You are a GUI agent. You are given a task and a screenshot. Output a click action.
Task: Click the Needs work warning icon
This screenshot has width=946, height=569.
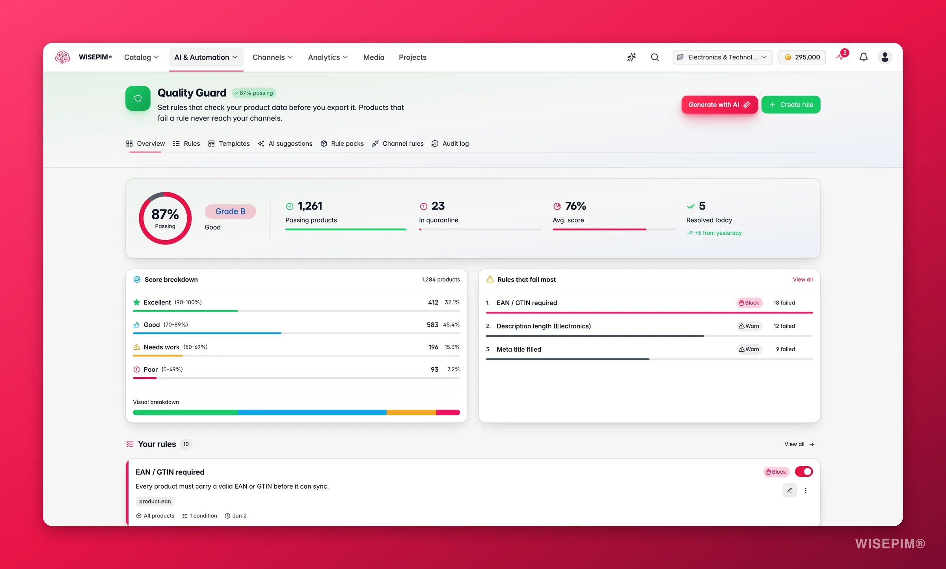point(136,347)
